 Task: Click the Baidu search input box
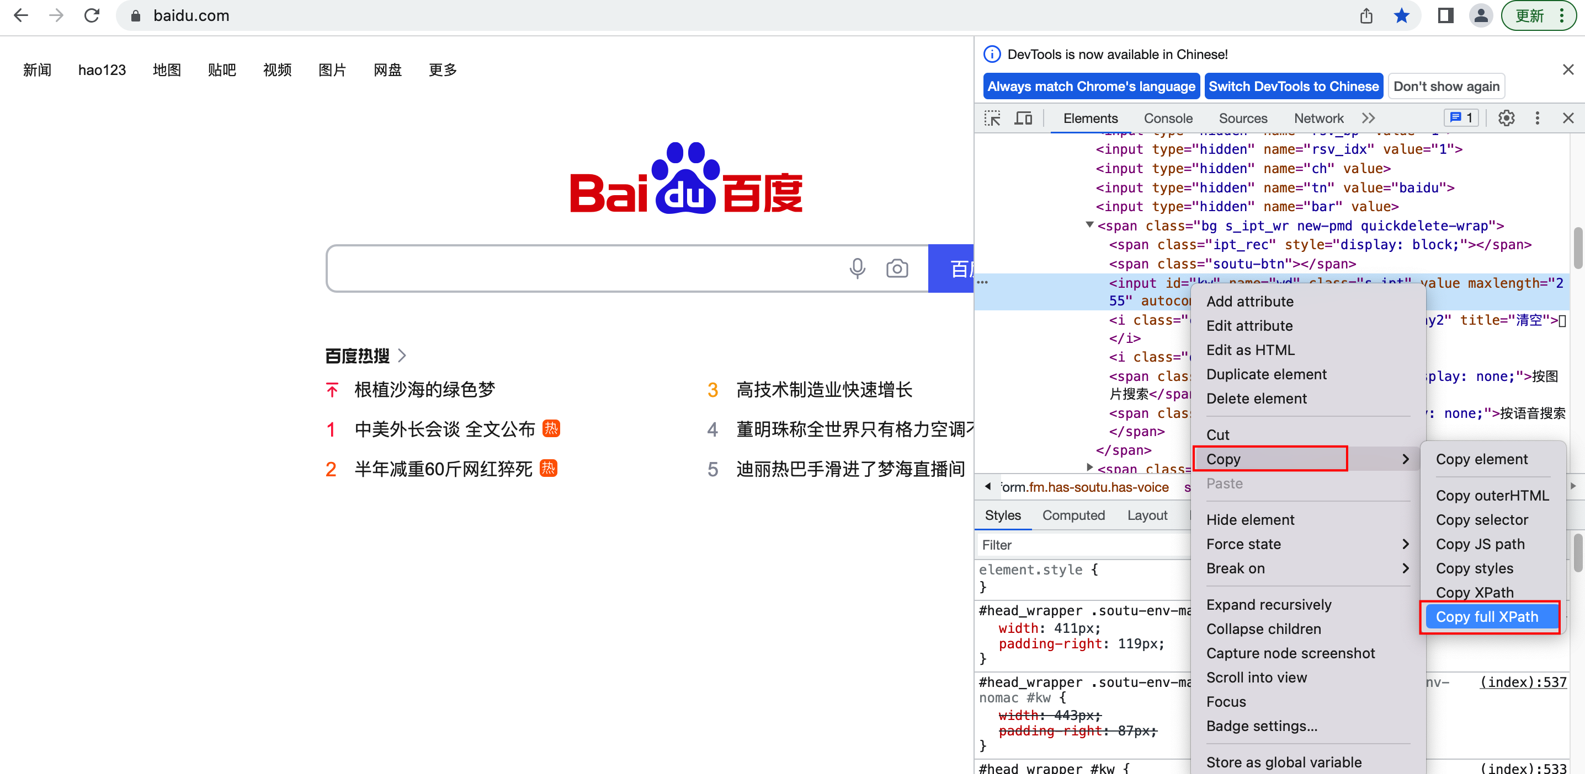point(584,268)
